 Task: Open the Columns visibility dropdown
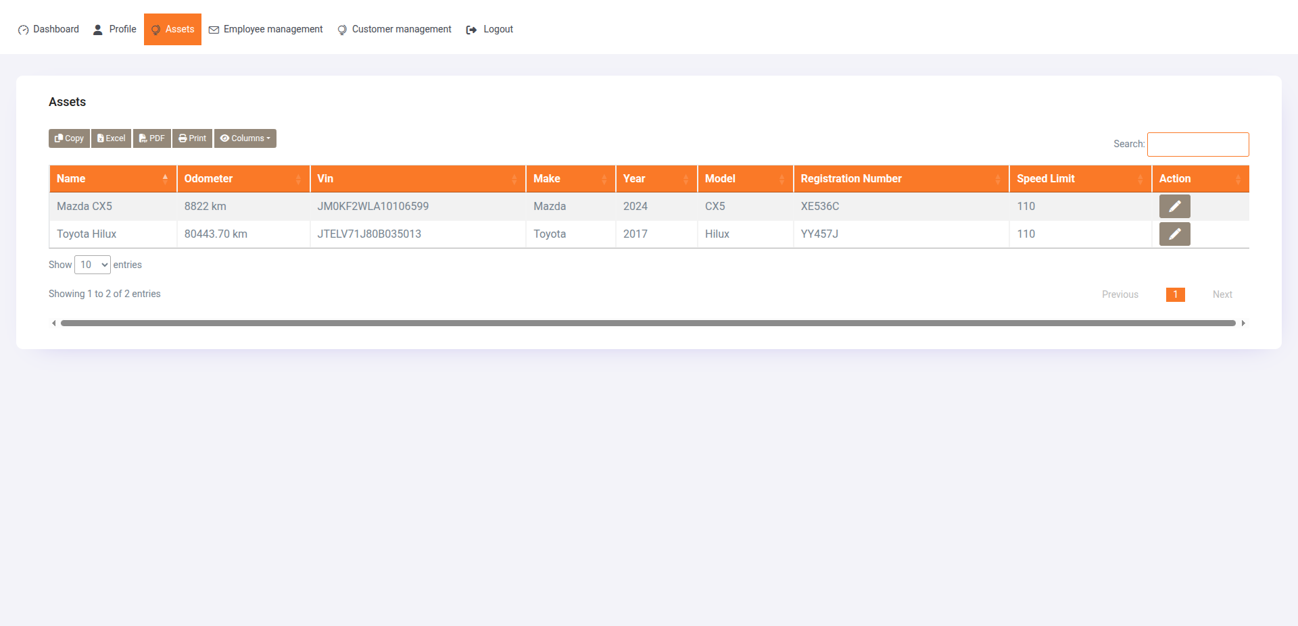[x=245, y=138]
